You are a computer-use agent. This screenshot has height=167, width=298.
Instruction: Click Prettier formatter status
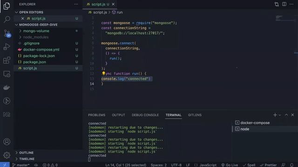tap(268, 165)
